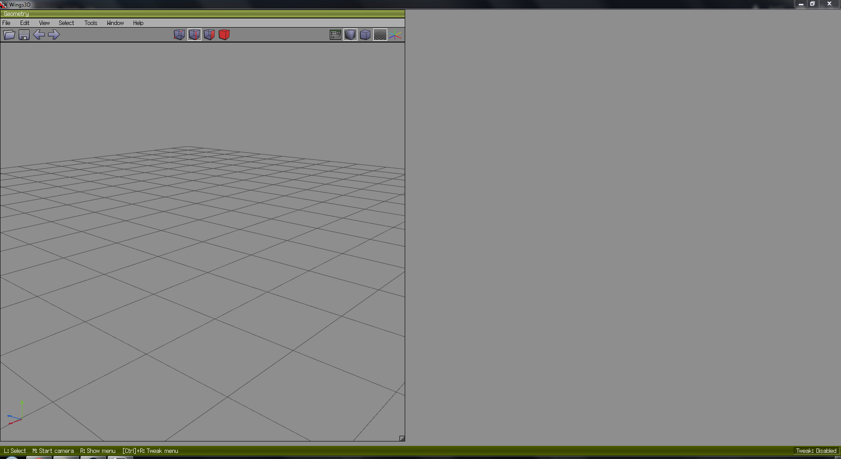
Task: Open the Preferences toolbar icon
Action: (x=336, y=35)
